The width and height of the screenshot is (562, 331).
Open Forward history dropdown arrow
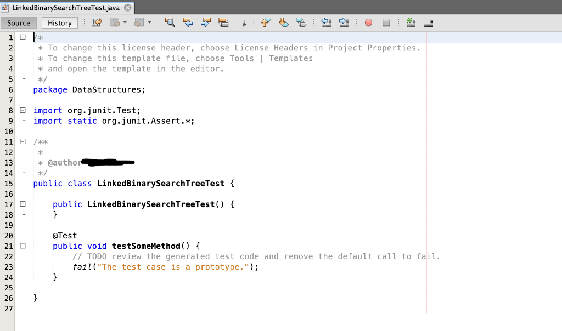tap(149, 22)
